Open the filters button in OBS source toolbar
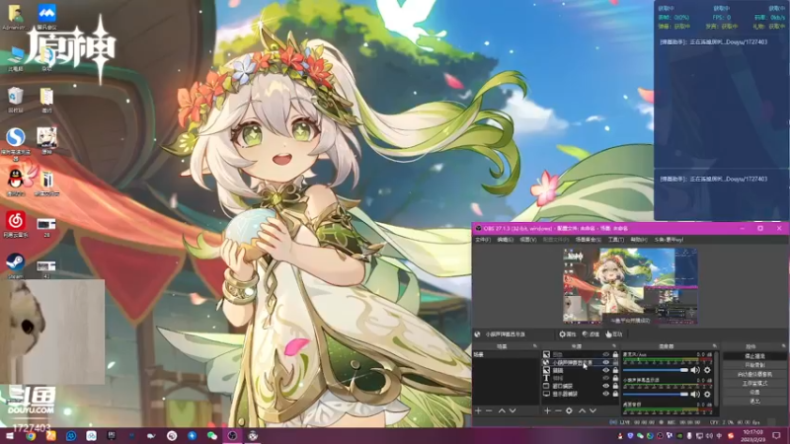Viewport: 790px width, 444px height. tap(591, 334)
